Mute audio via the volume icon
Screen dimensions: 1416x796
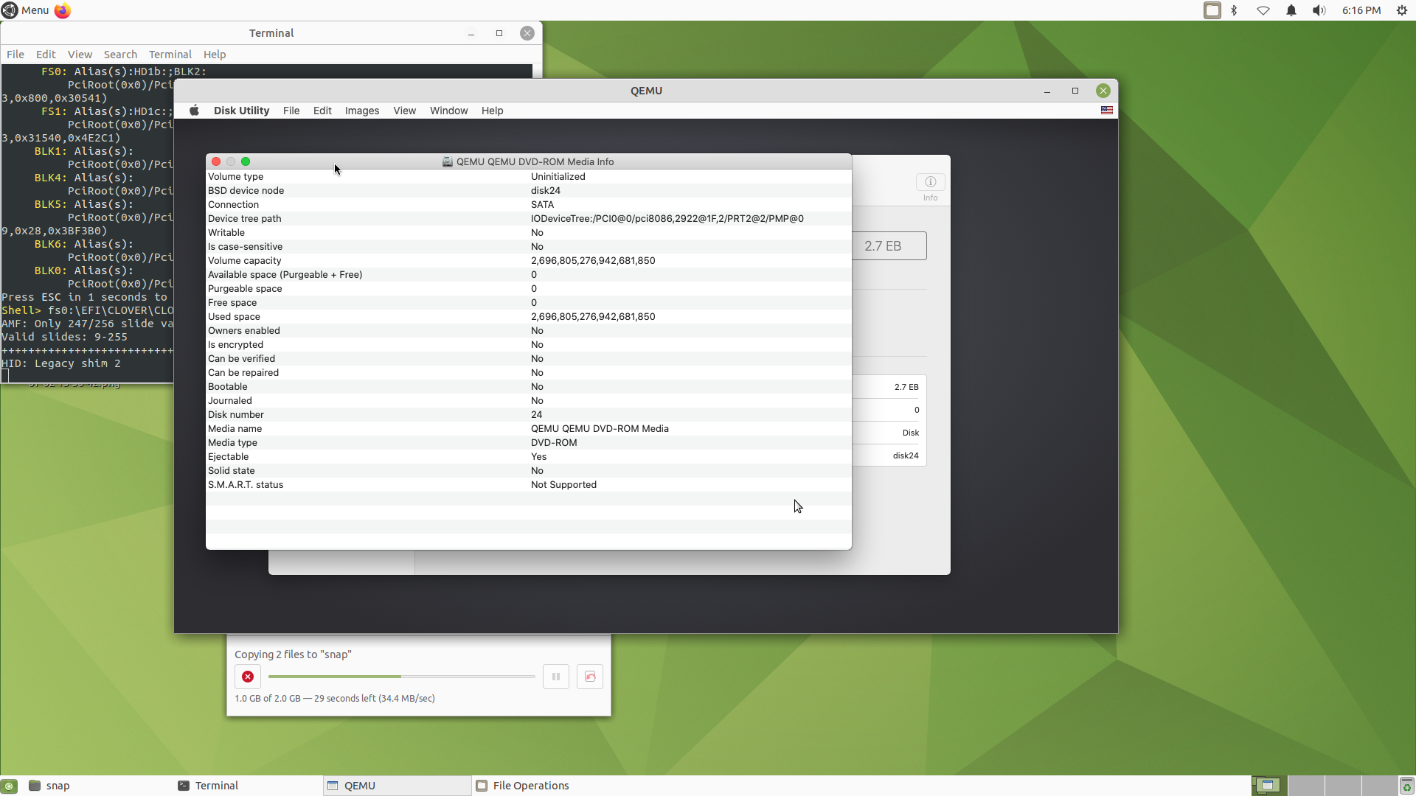pyautogui.click(x=1319, y=10)
